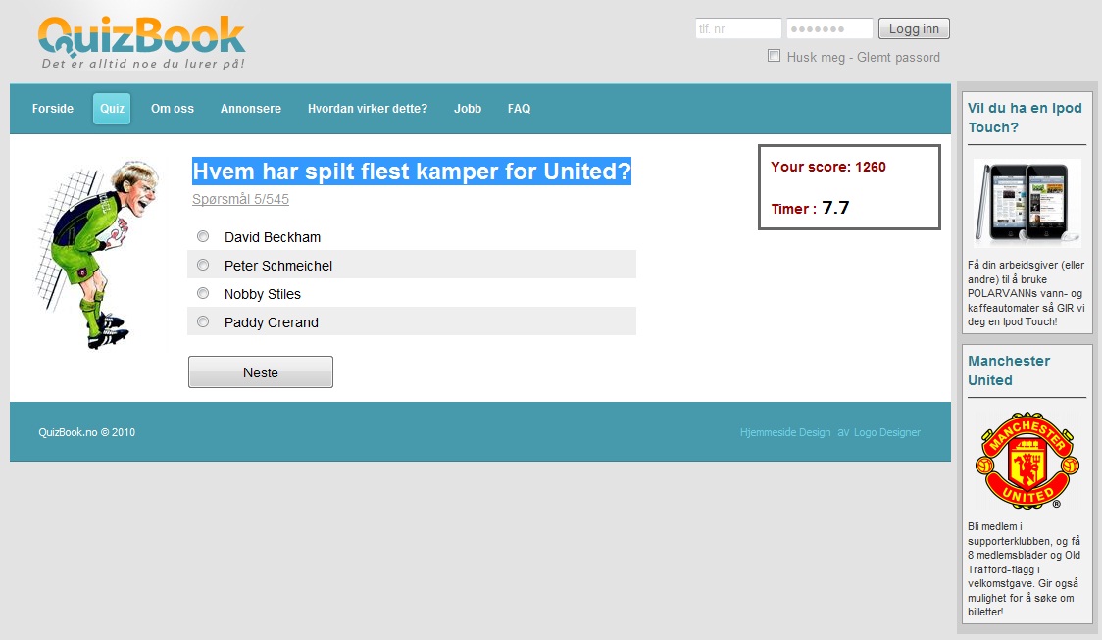Click the goalkeeper caricature image
This screenshot has height=640, width=1102.
click(x=96, y=255)
